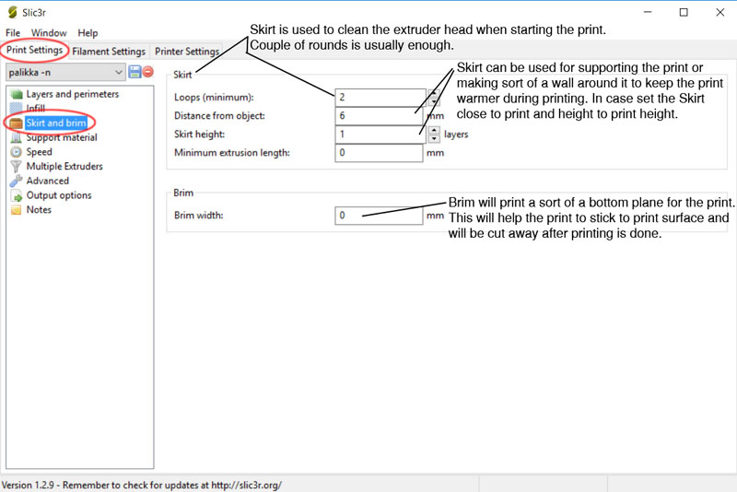Click the Speed clock icon
This screenshot has width=737, height=492.
click(17, 152)
